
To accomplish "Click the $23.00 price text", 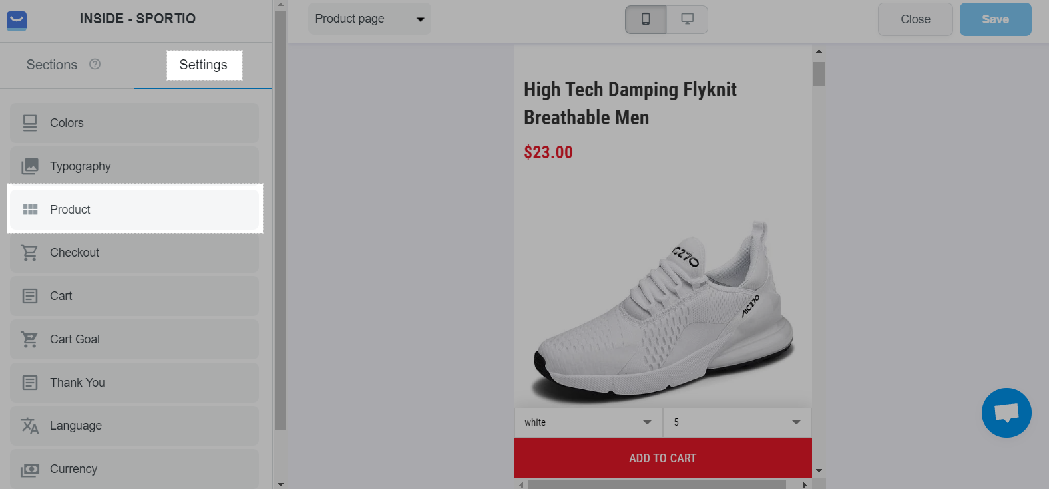I will click(548, 152).
